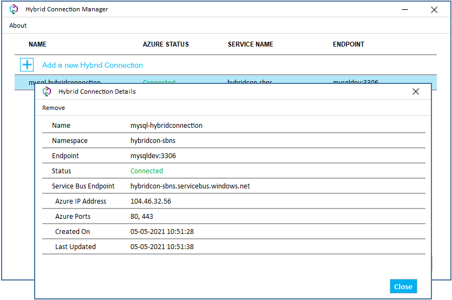Select Last Updated value 05-05-2021 10:51:38

click(162, 246)
